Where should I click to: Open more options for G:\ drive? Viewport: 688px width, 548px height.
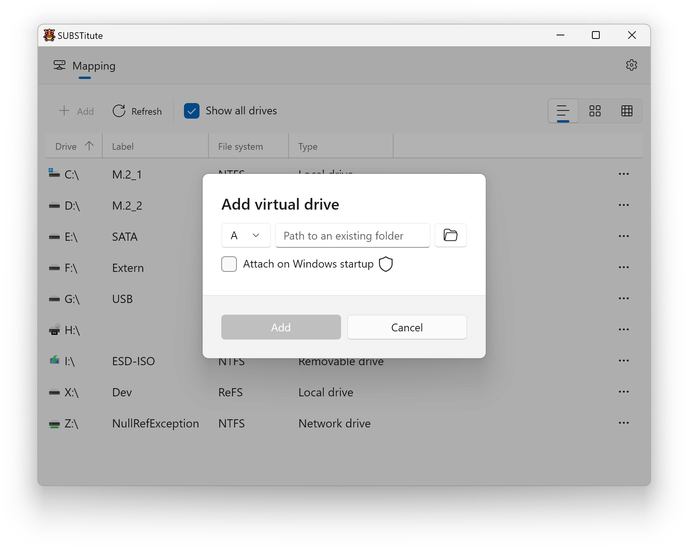coord(623,298)
